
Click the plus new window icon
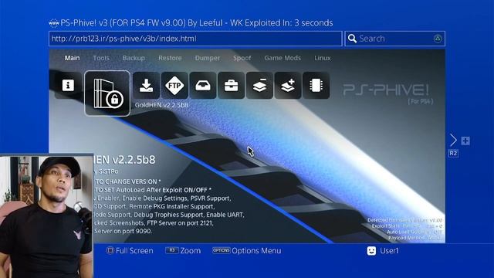coord(465,141)
